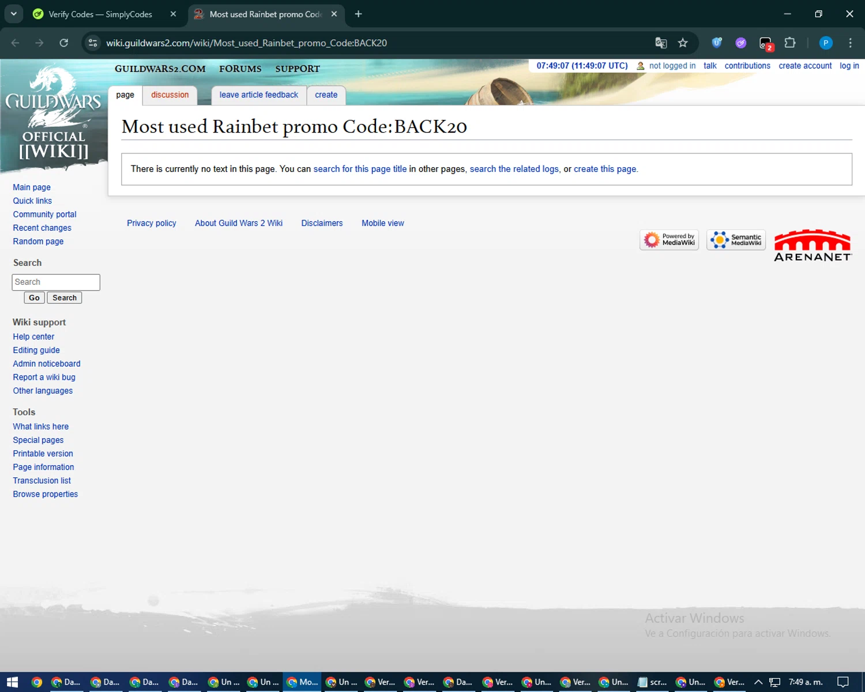Open 'About Guild Wars 2 Wiki' link
This screenshot has height=692, width=865.
click(x=239, y=223)
